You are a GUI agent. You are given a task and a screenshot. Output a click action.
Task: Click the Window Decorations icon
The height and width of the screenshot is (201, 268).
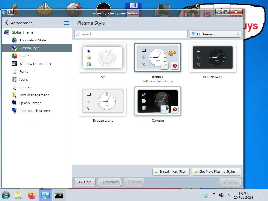click(14, 64)
